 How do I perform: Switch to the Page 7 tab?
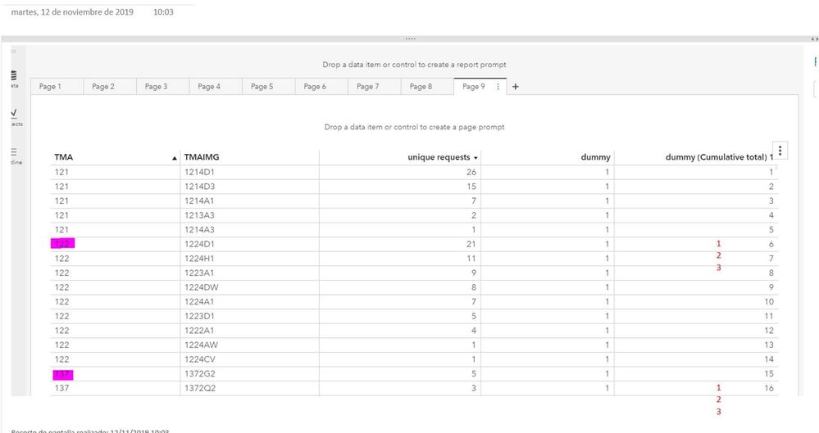click(368, 87)
